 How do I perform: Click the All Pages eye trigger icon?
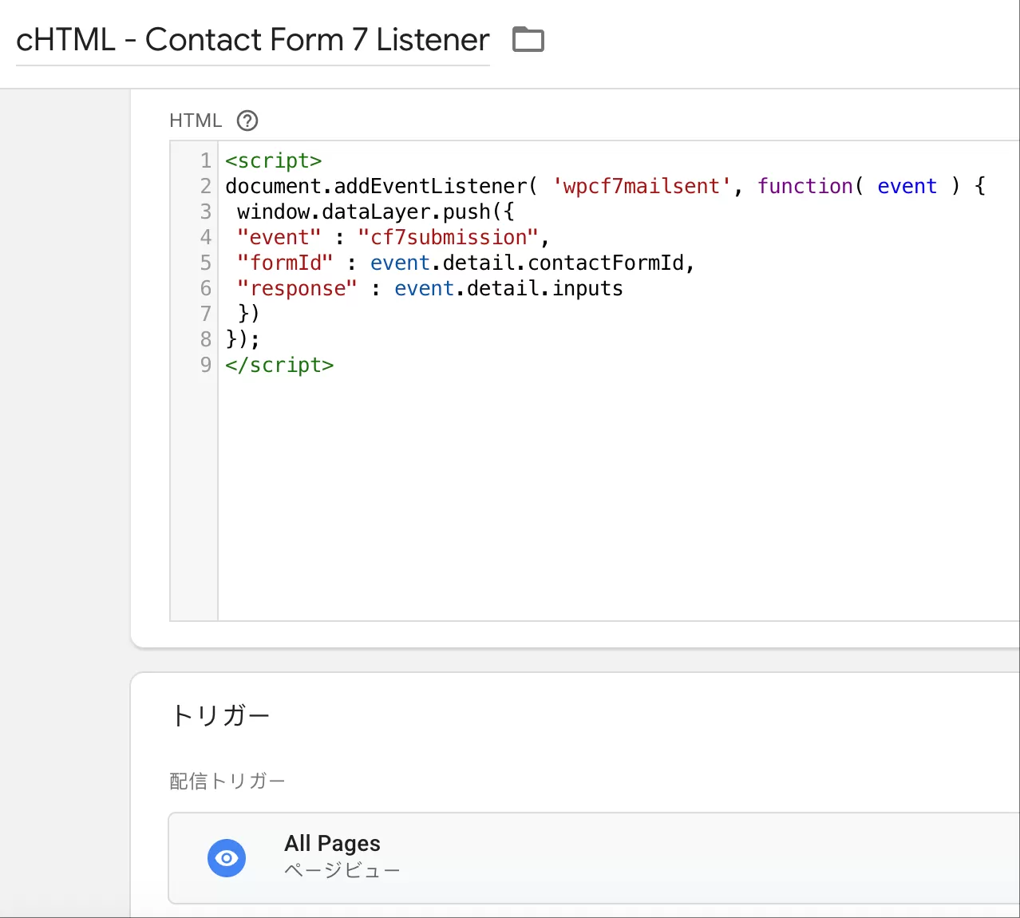tap(227, 858)
